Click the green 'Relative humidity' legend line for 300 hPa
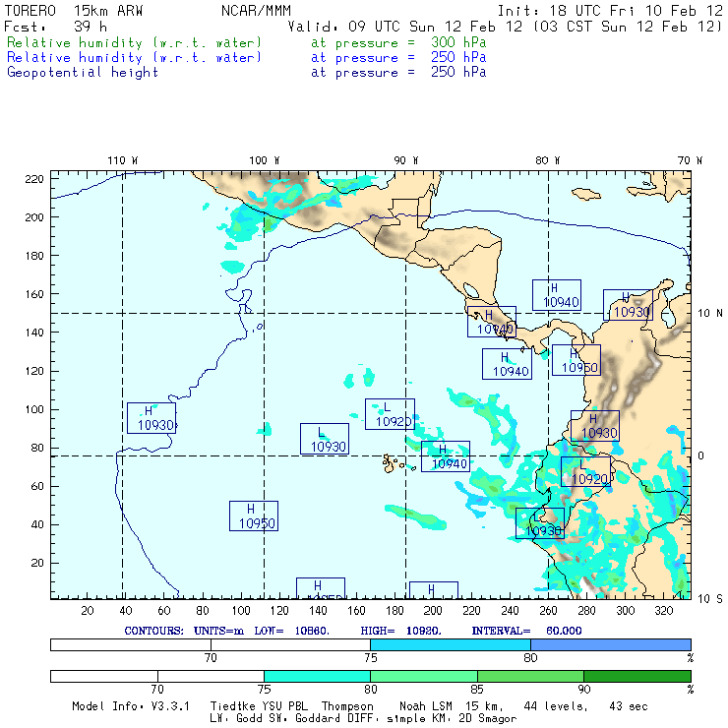The width and height of the screenshot is (728, 728). 246,42
